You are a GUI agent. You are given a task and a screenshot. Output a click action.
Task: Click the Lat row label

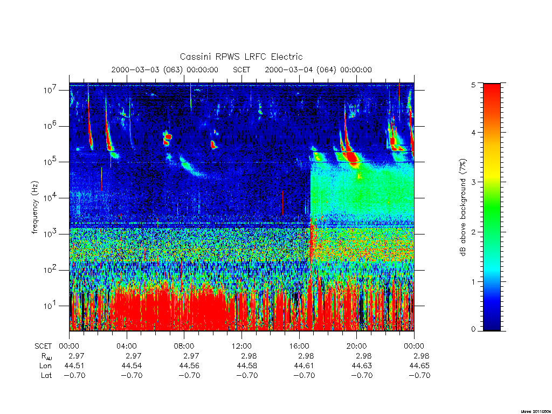[46, 375]
